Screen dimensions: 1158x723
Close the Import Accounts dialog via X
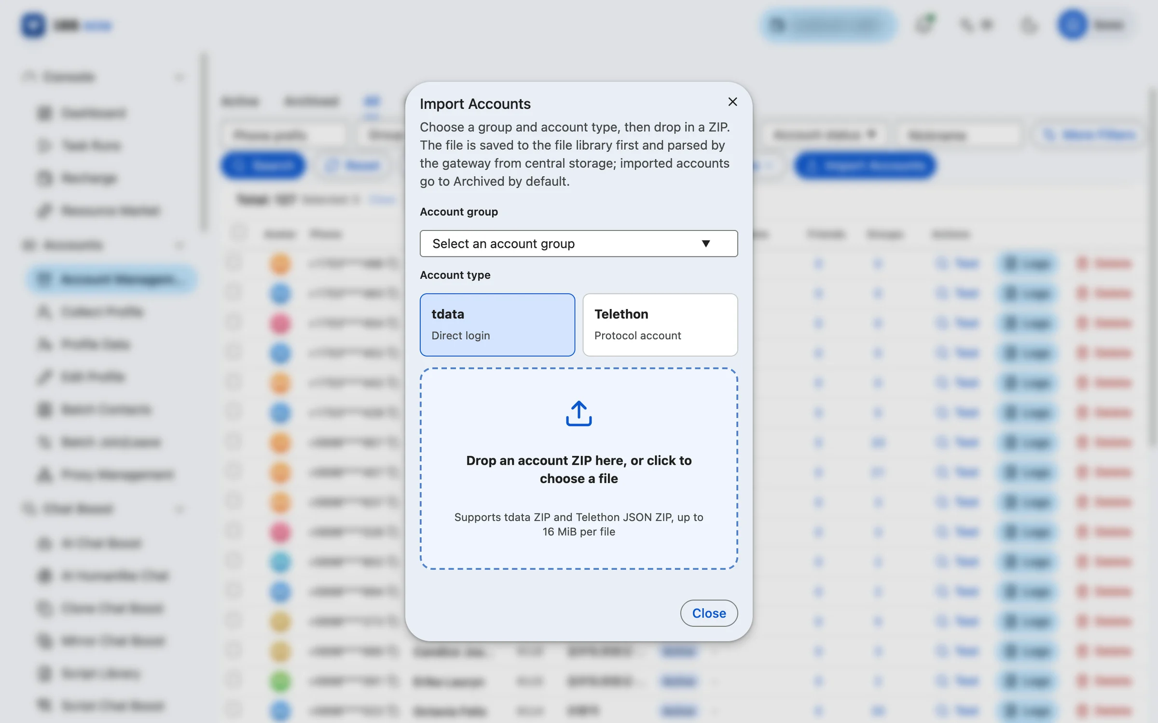[x=732, y=102]
